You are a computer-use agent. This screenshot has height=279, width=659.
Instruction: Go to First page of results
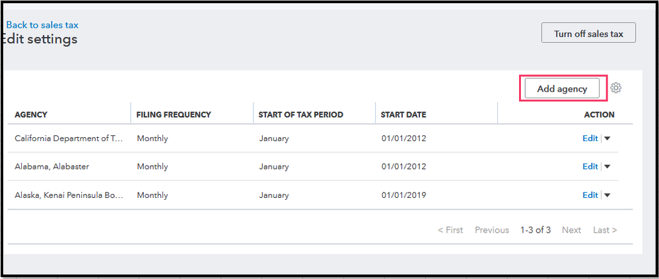pyautogui.click(x=450, y=230)
